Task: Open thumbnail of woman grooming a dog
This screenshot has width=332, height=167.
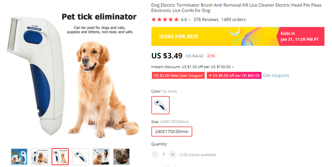Action: (x=101, y=157)
